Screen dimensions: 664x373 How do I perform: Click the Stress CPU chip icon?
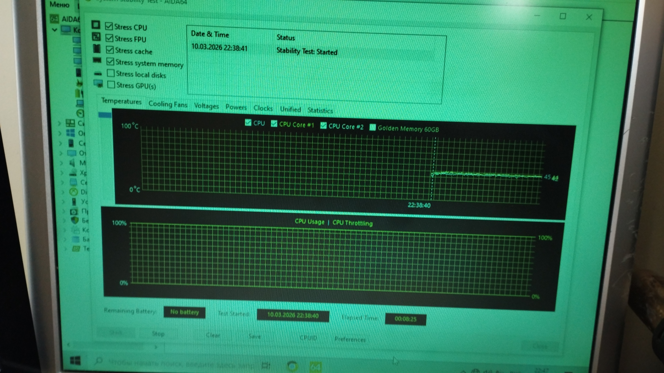[x=96, y=25]
